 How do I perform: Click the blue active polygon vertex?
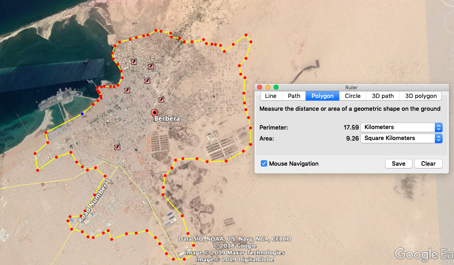click(82, 114)
